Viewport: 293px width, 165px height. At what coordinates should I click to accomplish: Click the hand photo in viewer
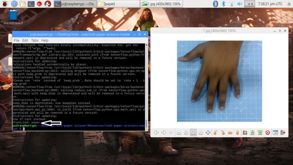(x=219, y=81)
